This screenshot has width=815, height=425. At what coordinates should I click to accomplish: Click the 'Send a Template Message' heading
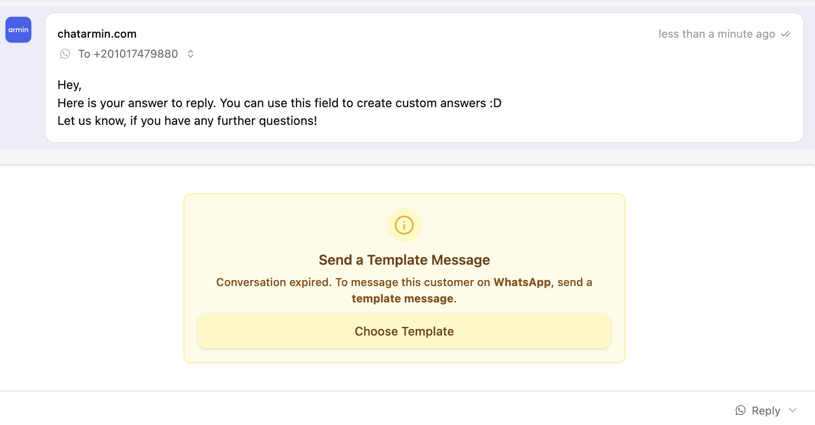(404, 260)
